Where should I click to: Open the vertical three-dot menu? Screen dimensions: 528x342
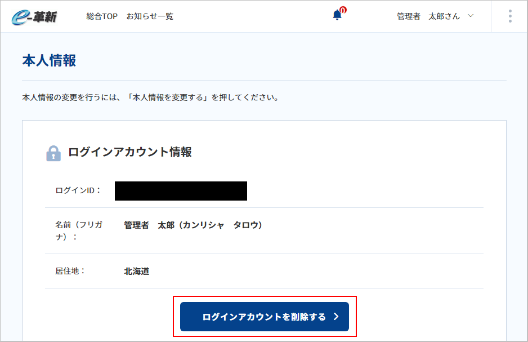[510, 16]
